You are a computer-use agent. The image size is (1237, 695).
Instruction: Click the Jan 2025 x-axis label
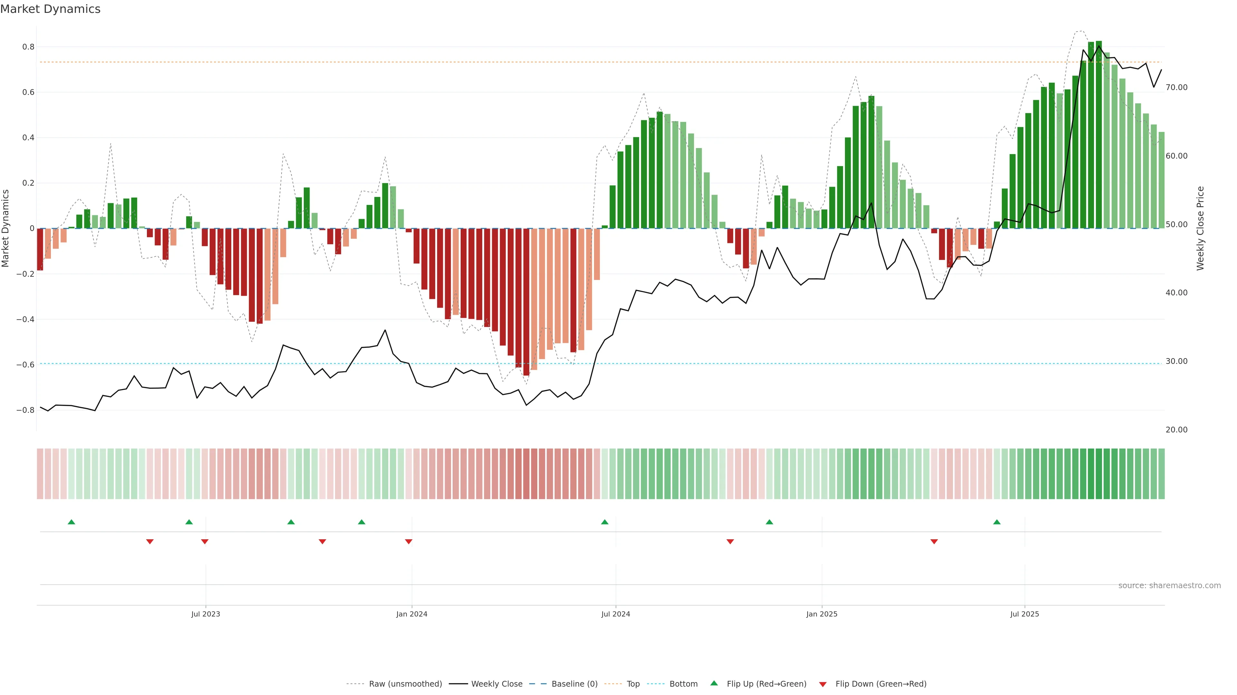click(822, 614)
